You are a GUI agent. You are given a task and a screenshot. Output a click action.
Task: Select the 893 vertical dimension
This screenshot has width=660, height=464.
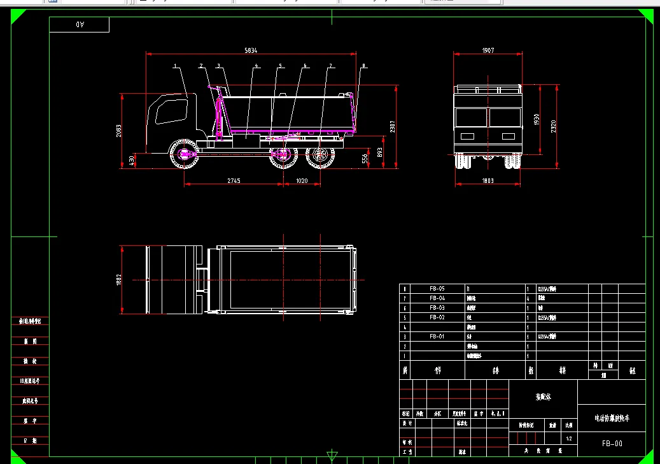[380, 152]
